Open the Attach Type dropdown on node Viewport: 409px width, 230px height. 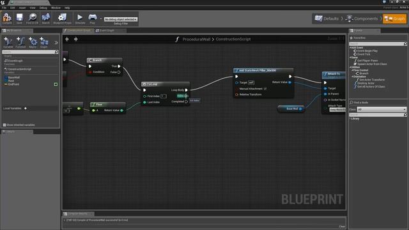click(337, 109)
